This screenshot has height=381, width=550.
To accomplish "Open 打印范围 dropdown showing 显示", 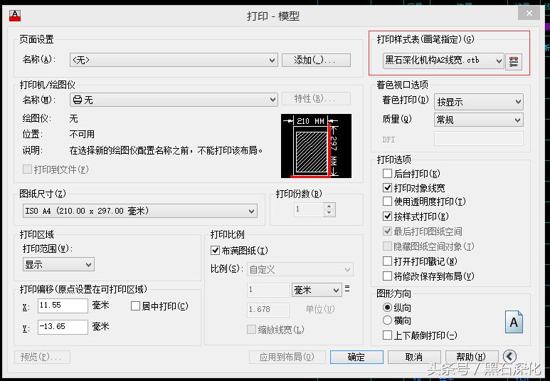I will point(58,264).
